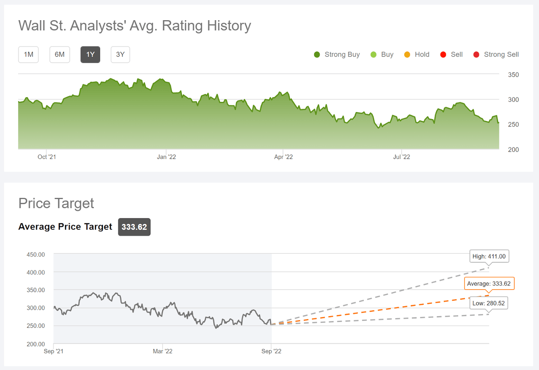Image resolution: width=539 pixels, height=370 pixels.
Task: Click the Average Price Target 333.62 badge
Action: pyautogui.click(x=134, y=227)
